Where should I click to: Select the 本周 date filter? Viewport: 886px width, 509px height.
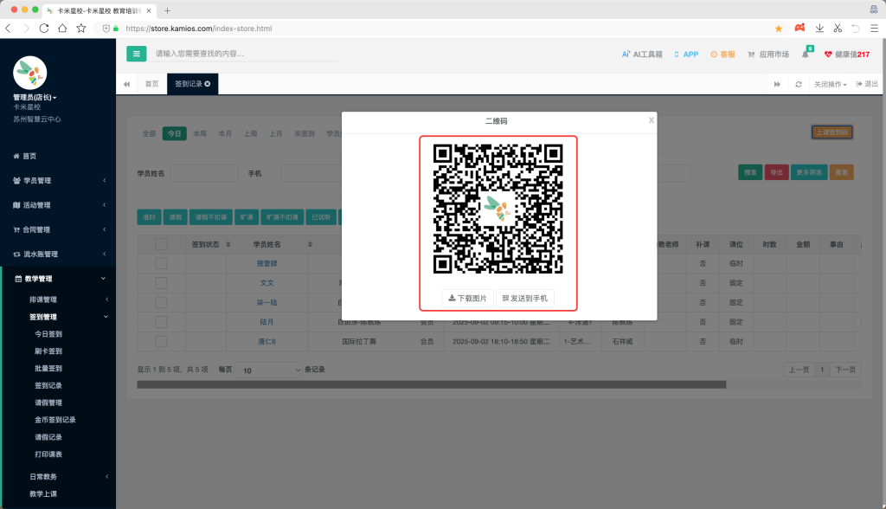coord(200,133)
